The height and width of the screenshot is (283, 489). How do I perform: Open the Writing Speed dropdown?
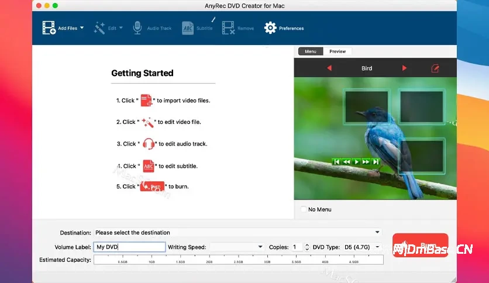tap(237, 247)
